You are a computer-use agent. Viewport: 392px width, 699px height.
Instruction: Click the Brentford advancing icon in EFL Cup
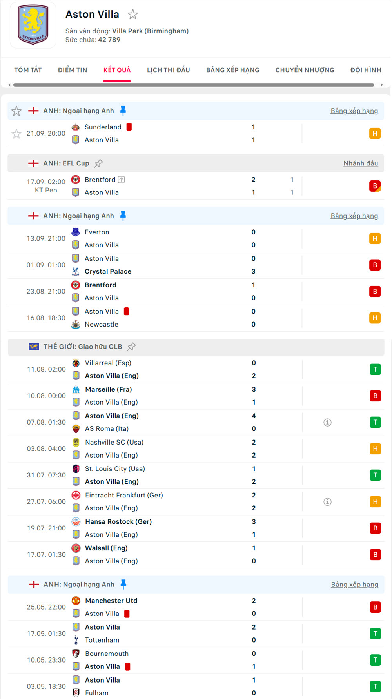coord(122,180)
